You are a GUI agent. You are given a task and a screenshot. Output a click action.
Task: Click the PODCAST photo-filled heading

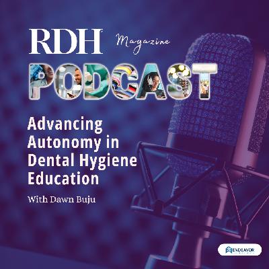tap(124, 81)
